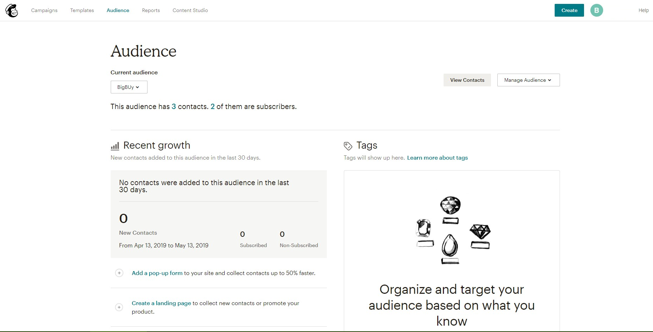The image size is (653, 332).
Task: Open the Manage Audience dropdown
Action: pyautogui.click(x=528, y=80)
